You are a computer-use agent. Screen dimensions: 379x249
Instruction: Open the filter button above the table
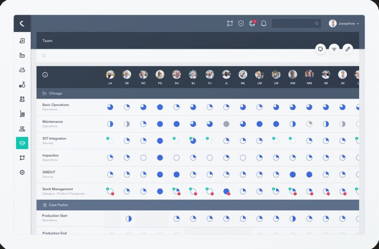334,49
